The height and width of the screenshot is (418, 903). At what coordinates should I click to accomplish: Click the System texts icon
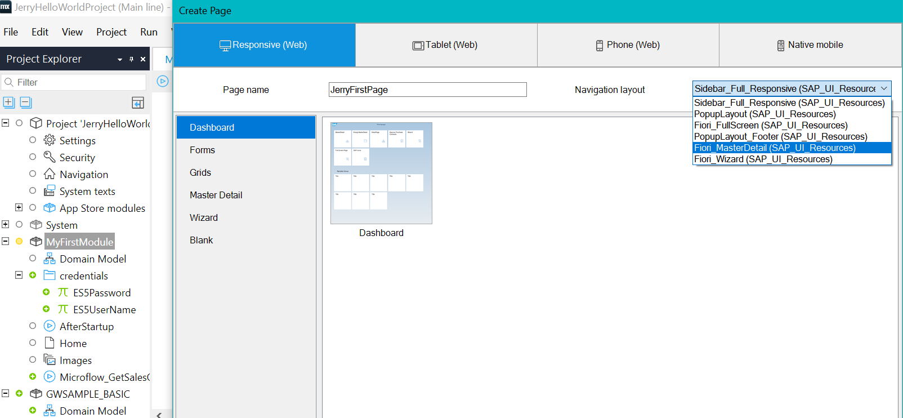click(50, 191)
